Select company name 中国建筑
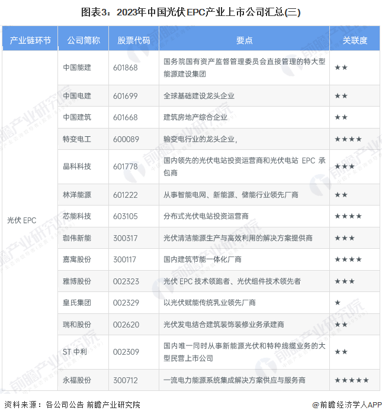Image resolution: width=382 pixels, height=417 pixels. point(77,117)
